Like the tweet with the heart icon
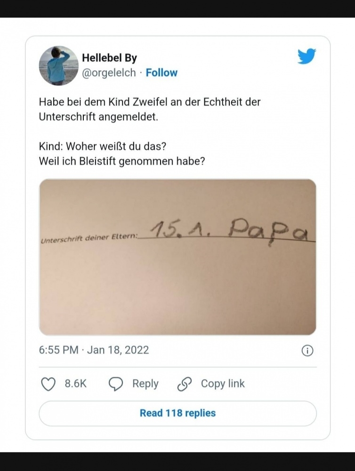 pyautogui.click(x=48, y=384)
